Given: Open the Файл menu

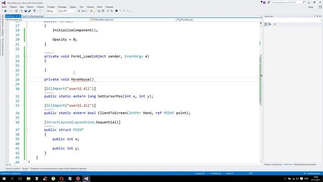Looking at the screenshot, I should 4,7.
